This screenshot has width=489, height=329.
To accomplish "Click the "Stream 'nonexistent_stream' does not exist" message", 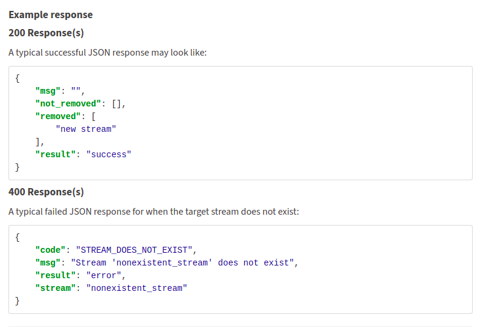I will pyautogui.click(x=183, y=263).
